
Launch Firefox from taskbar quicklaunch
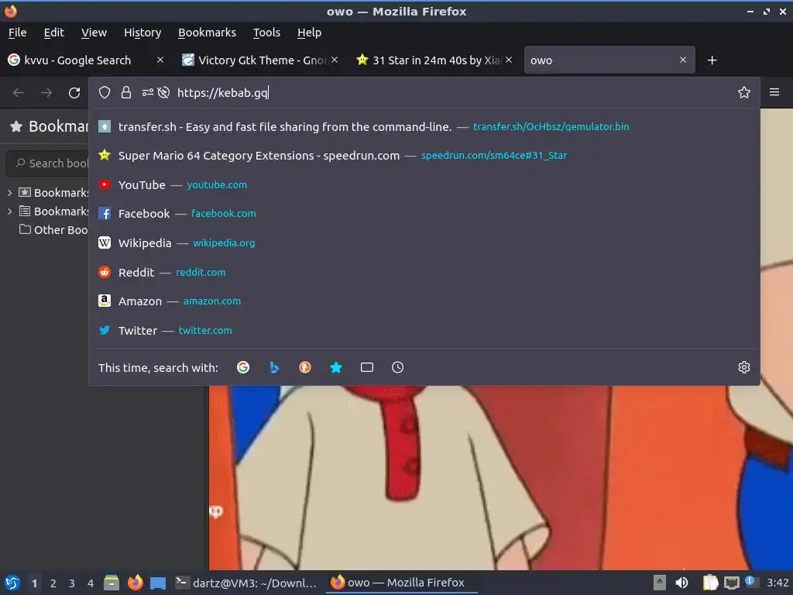[x=135, y=583]
